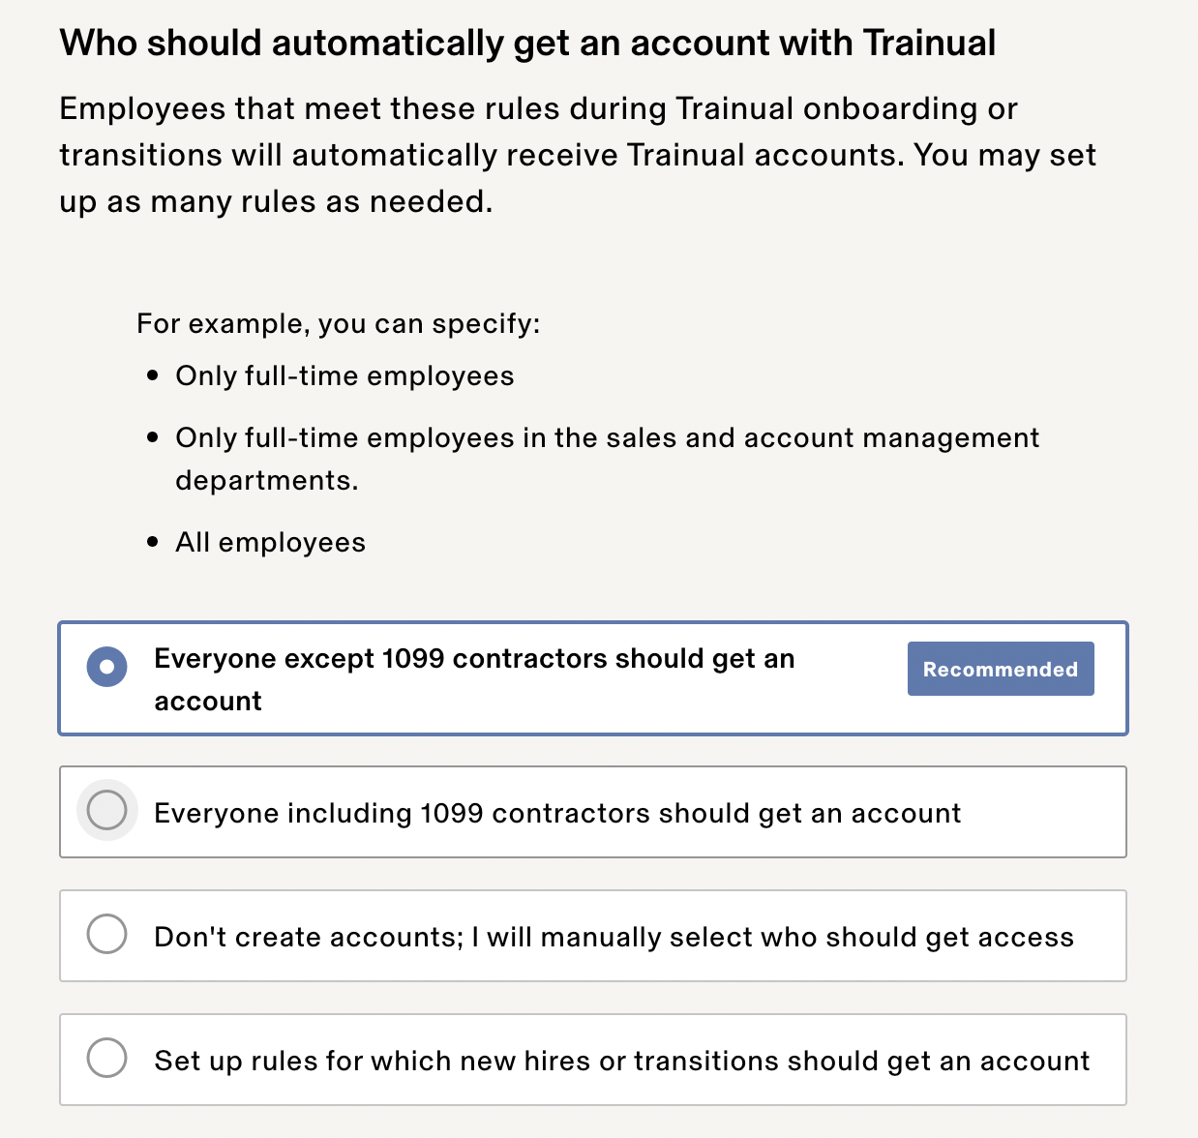1198x1138 pixels.
Task: Click the bullet dot beside the sales departments example
Action: 153,438
